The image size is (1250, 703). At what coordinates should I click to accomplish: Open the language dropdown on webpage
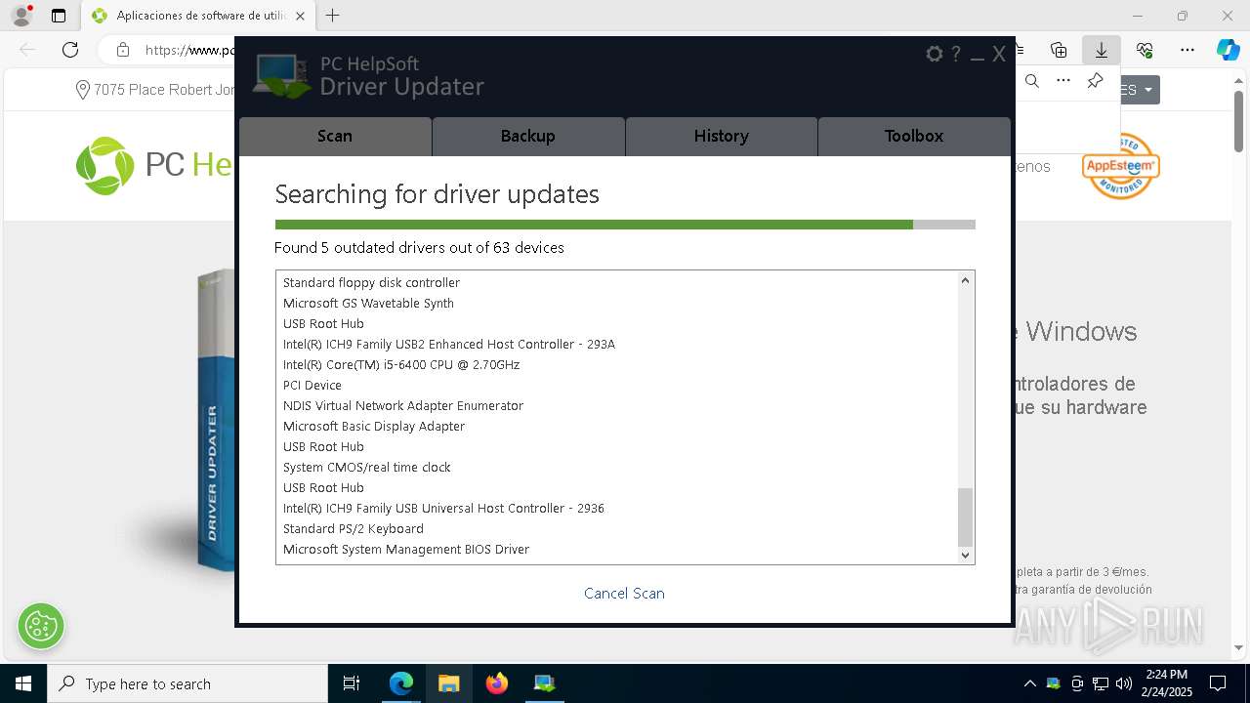pos(1140,90)
